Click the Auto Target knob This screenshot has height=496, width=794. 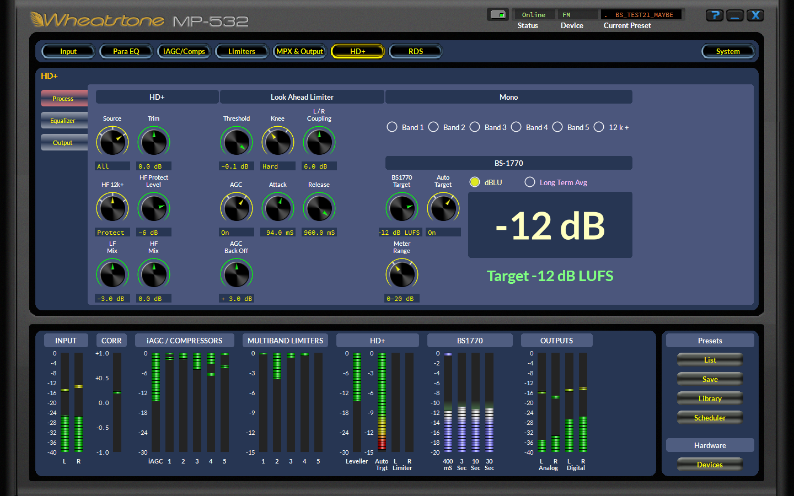[x=443, y=208]
